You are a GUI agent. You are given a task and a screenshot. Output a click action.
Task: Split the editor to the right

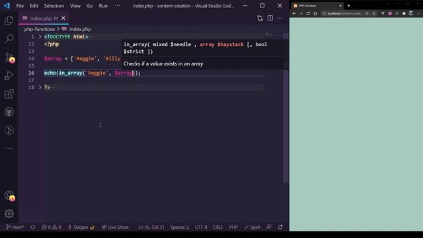(x=270, y=18)
